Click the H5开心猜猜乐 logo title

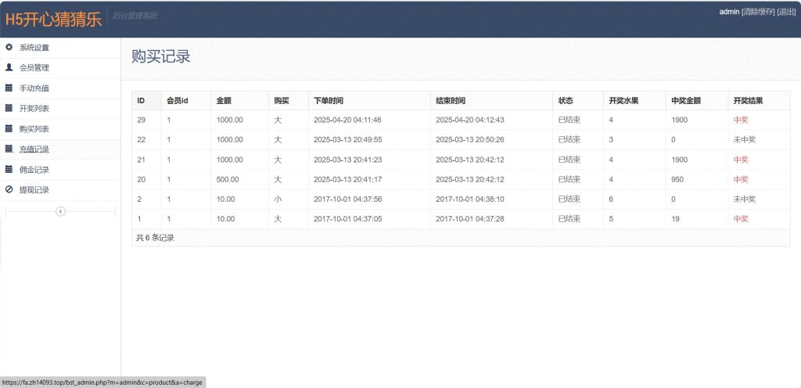53,19
